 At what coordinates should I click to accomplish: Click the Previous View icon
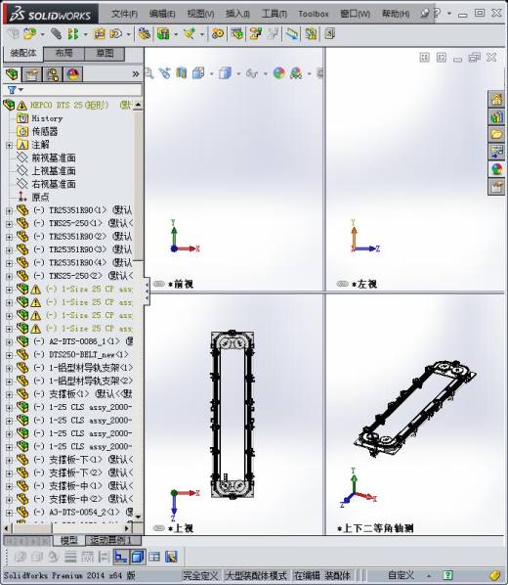tap(165, 73)
